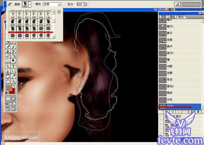
Task: Select the Paintbrush tool in the toolbox
Action: pos(13,47)
